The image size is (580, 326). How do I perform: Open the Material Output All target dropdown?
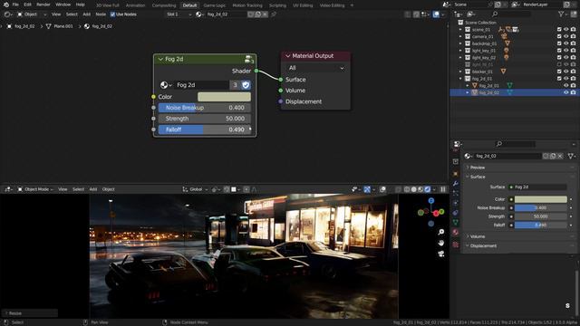315,68
